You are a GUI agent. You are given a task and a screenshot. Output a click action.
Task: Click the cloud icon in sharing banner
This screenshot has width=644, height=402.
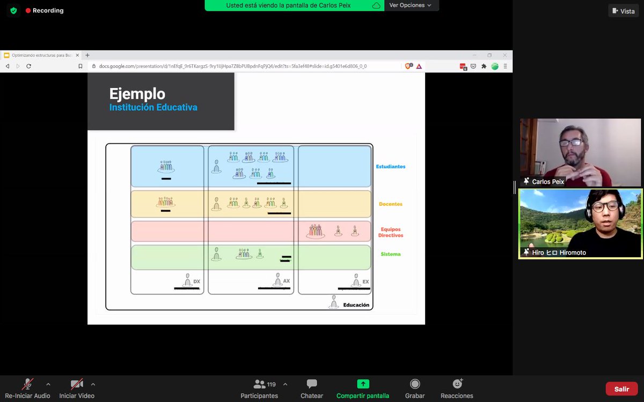(376, 5)
